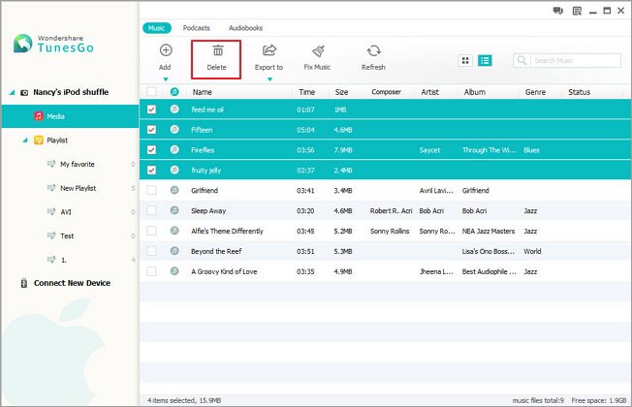Click the Free space 1.9GB status text
The image size is (632, 407).
pos(598,400)
